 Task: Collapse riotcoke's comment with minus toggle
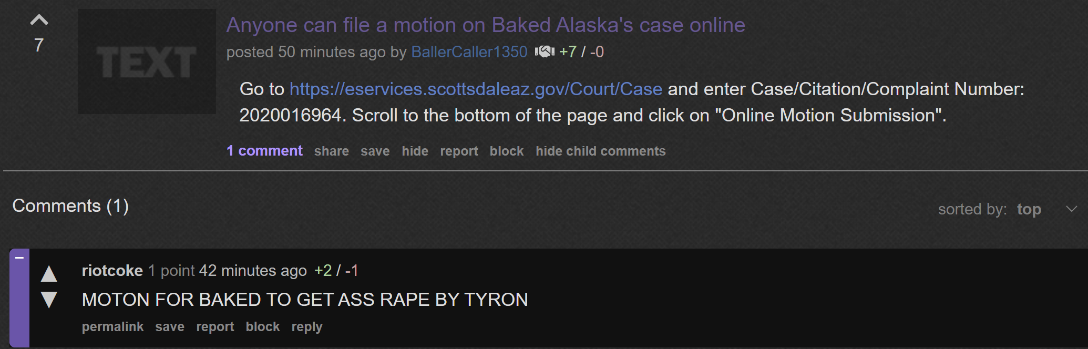pos(19,258)
